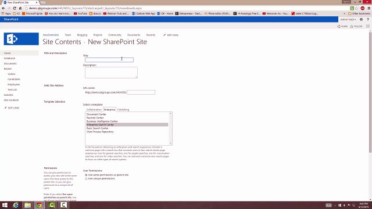Click the Share icon in ribbon

pyautogui.click(x=342, y=26)
